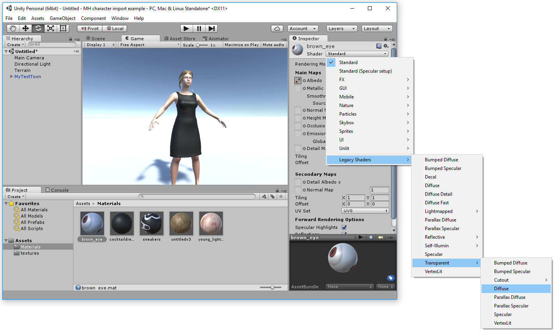Viewport: 557px width, 334px height.
Task: Open the Cutout submenu under Transparent
Action: coord(516,280)
